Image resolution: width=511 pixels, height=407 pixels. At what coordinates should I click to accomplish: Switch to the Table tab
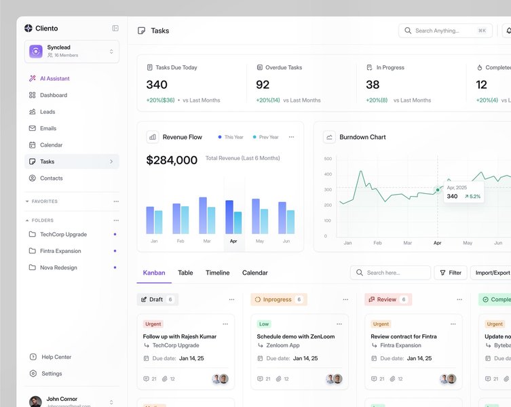pyautogui.click(x=185, y=273)
